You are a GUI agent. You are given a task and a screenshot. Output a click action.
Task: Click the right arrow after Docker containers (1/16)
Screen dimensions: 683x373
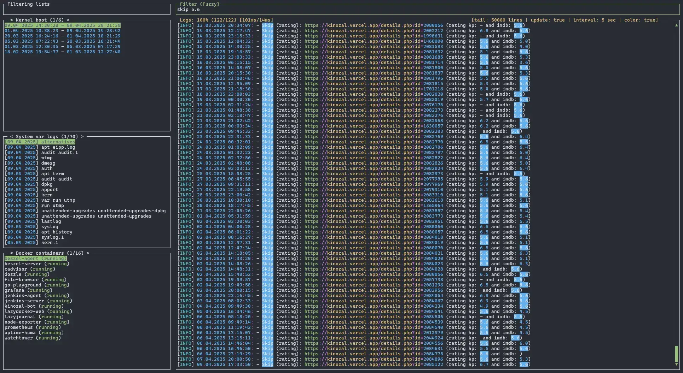point(88,253)
